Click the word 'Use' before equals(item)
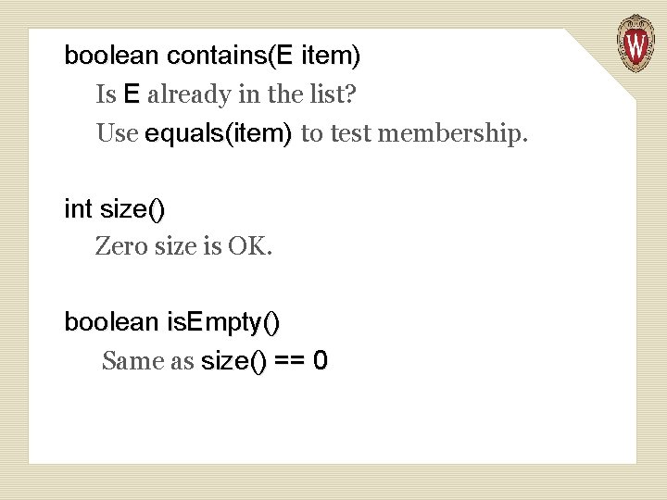 tap(117, 134)
